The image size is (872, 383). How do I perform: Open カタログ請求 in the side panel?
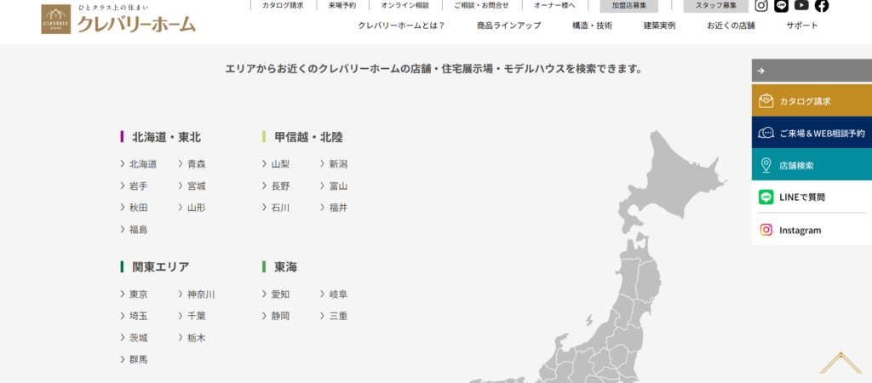point(812,101)
